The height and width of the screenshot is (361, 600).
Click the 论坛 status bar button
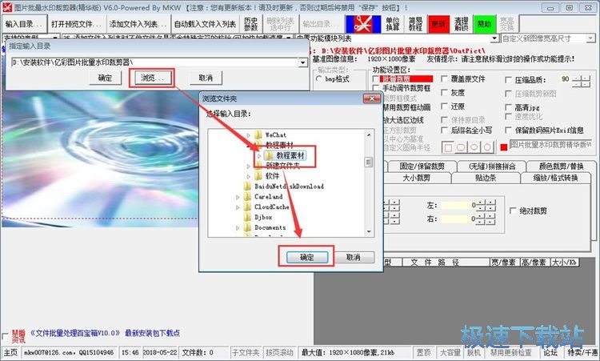(550, 352)
